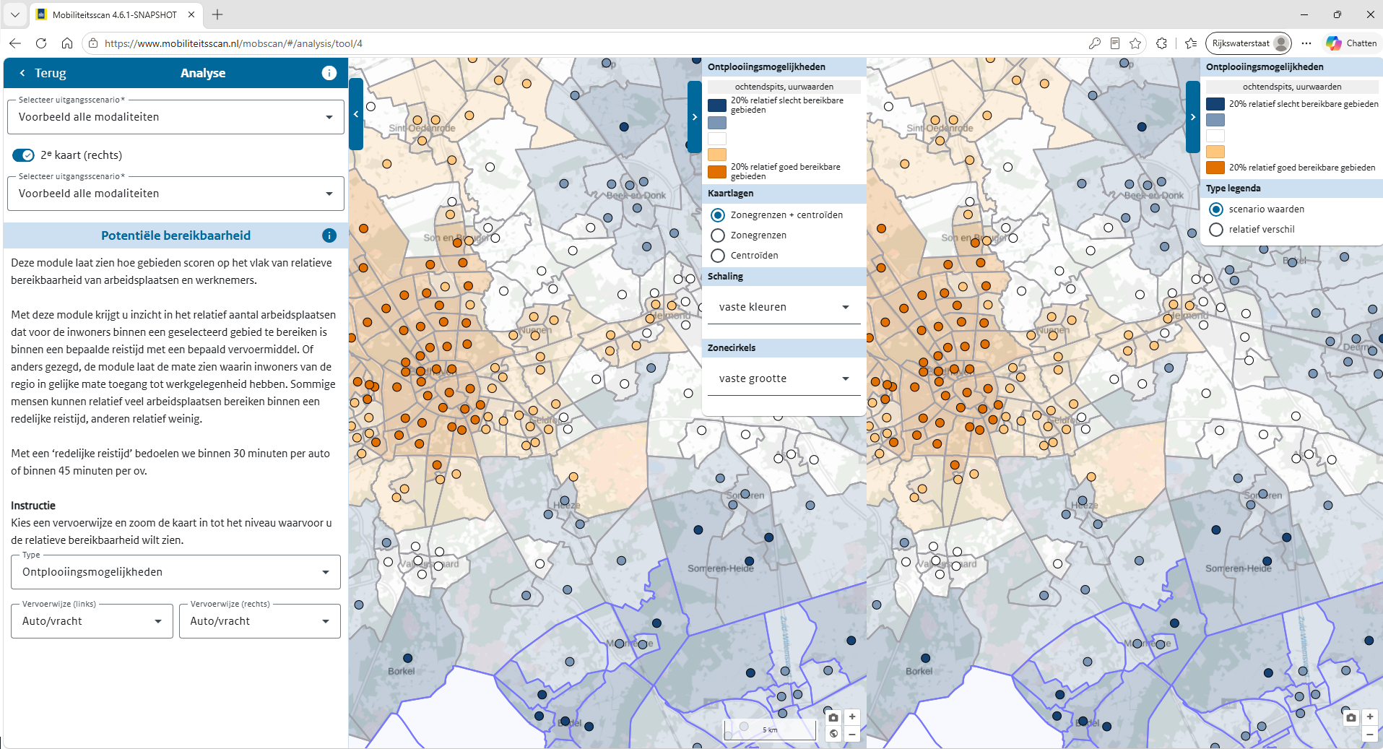Click the 5 km scale bar

pyautogui.click(x=770, y=729)
